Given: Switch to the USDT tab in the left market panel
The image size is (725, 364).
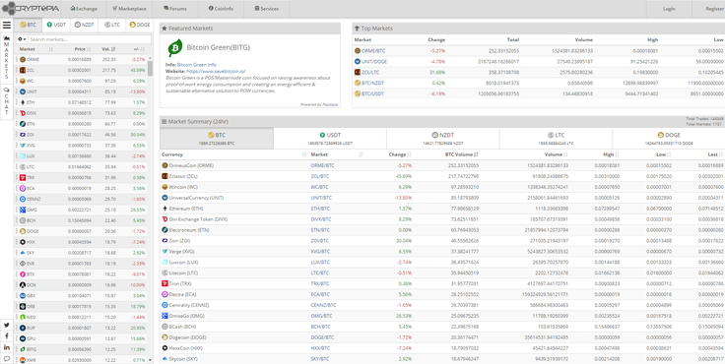Looking at the screenshot, I should pos(56,25).
